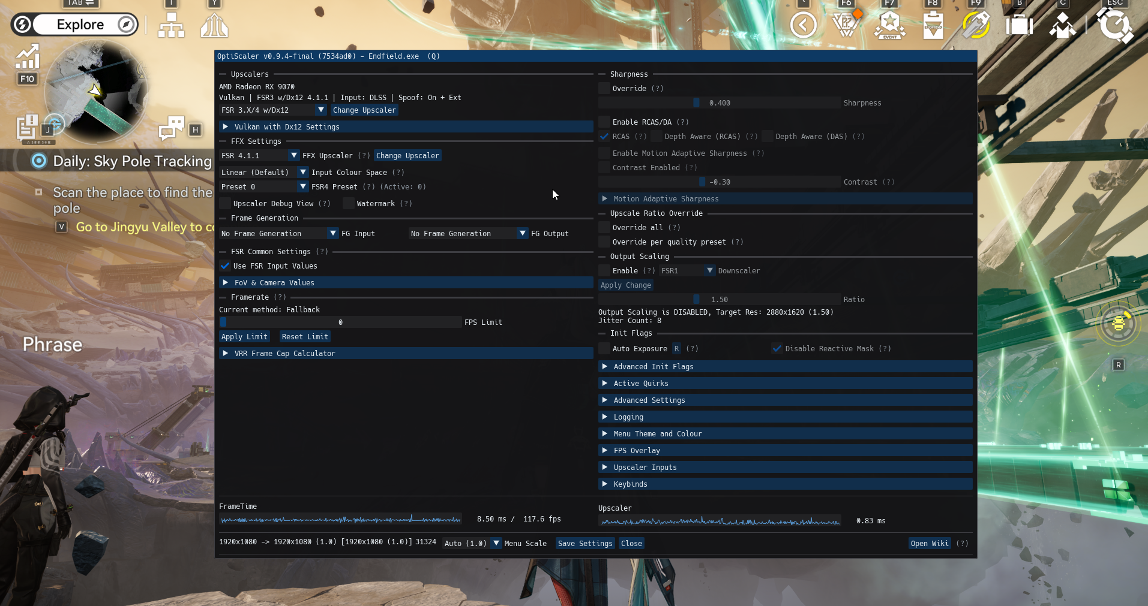Click Apply Limit button

pos(244,336)
